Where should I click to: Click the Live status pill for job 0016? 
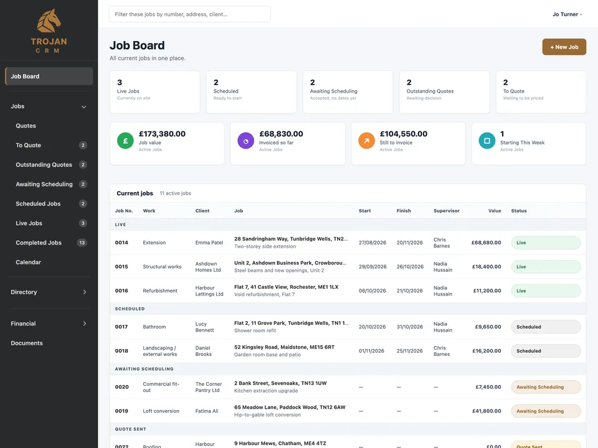[546, 291]
